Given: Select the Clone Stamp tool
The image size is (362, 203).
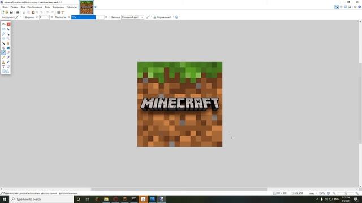Looking at the screenshot, I should click(x=3, y=62).
